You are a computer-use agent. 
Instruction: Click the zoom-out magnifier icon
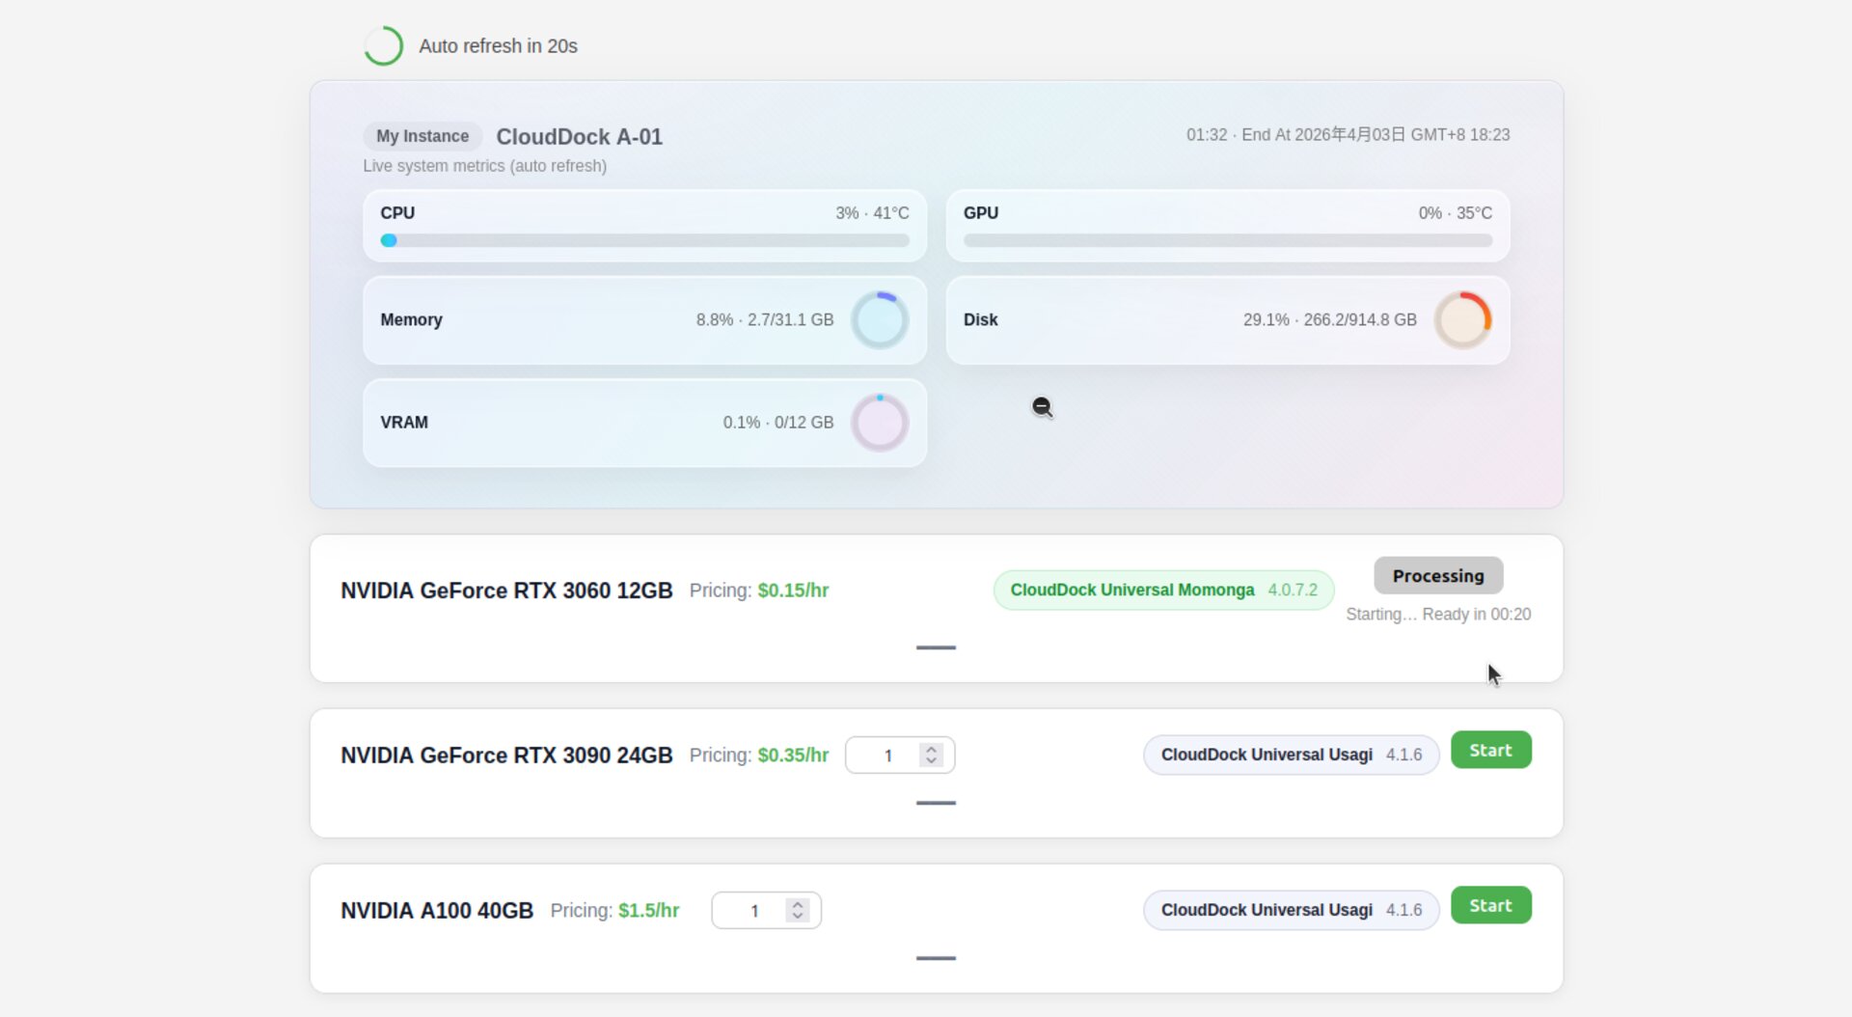tap(1042, 407)
